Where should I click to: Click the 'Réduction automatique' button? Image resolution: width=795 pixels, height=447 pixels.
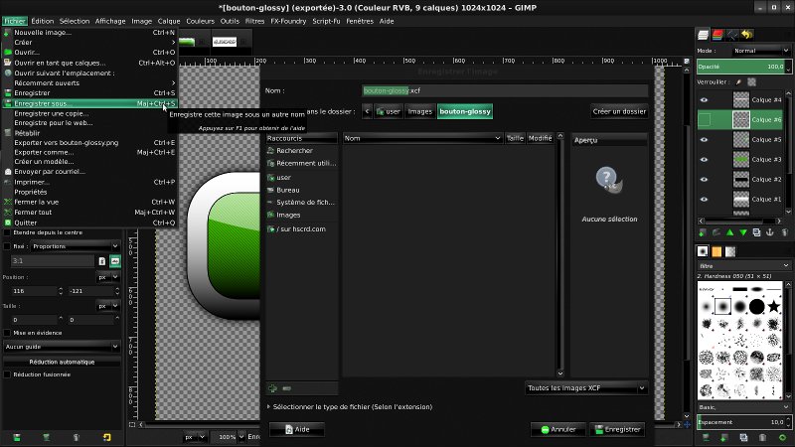(x=62, y=362)
